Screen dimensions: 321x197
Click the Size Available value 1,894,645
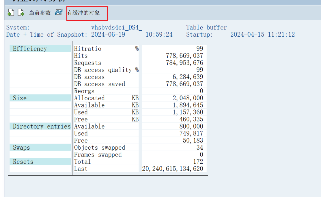[x=188, y=105]
